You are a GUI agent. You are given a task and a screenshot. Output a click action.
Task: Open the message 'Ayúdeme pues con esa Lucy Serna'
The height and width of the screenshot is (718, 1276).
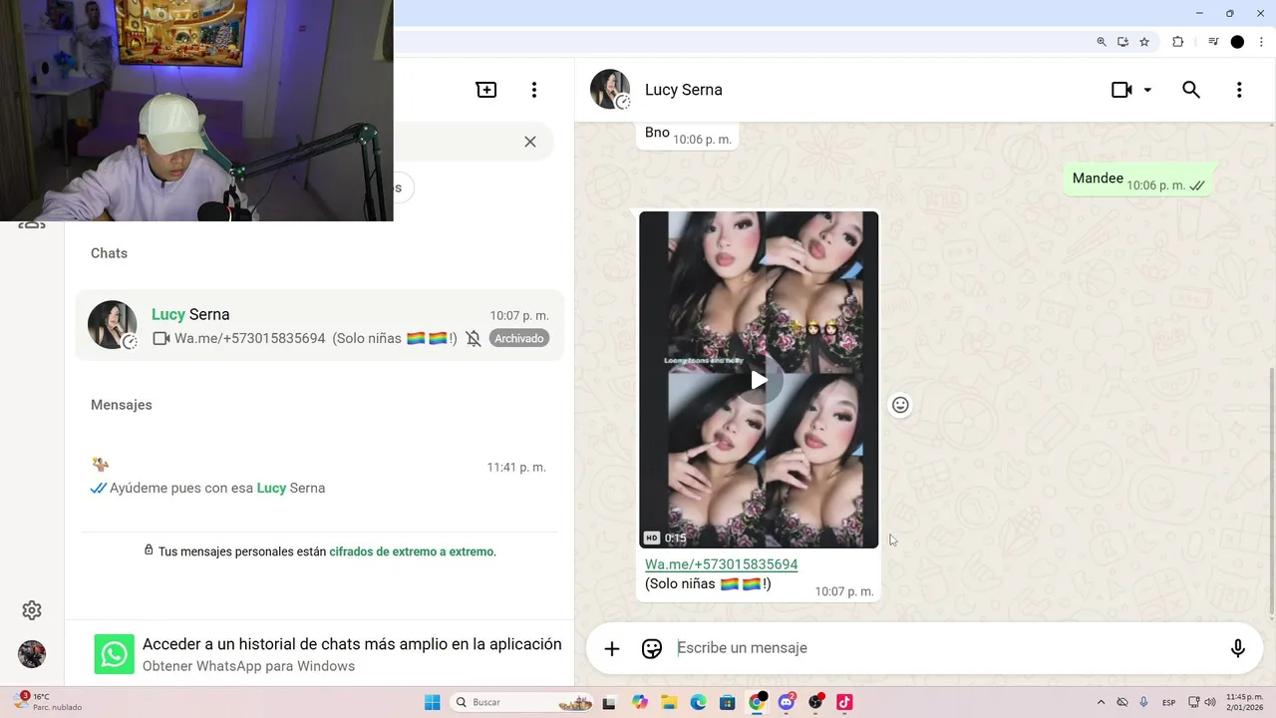[320, 477]
